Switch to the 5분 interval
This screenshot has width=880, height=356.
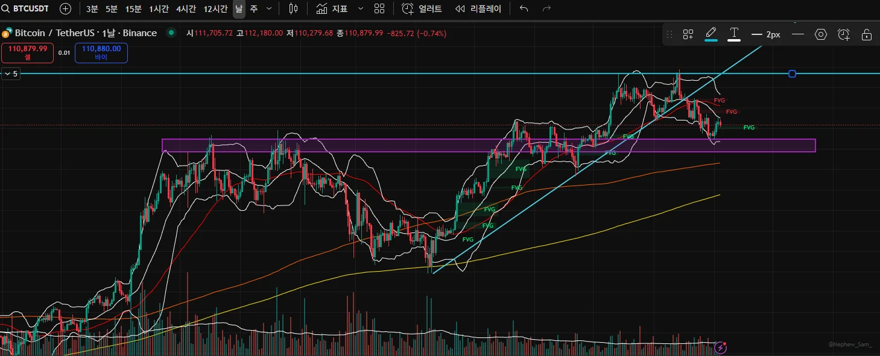(112, 9)
